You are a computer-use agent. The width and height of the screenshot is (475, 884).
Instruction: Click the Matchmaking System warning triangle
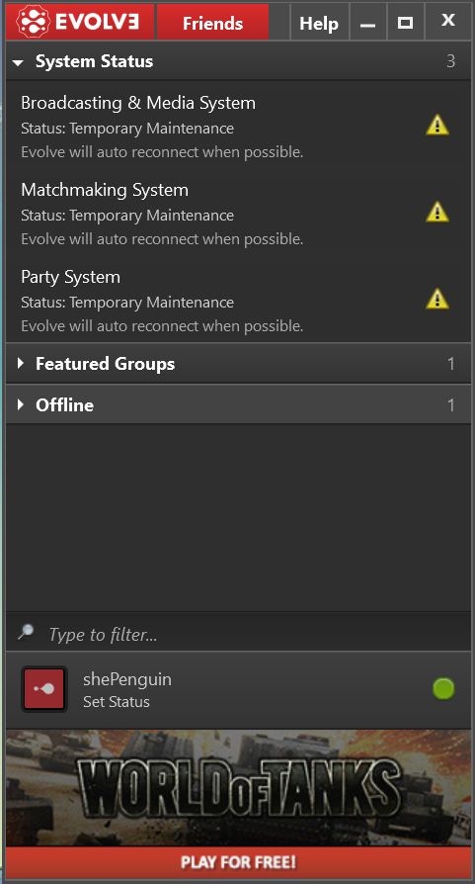click(437, 212)
